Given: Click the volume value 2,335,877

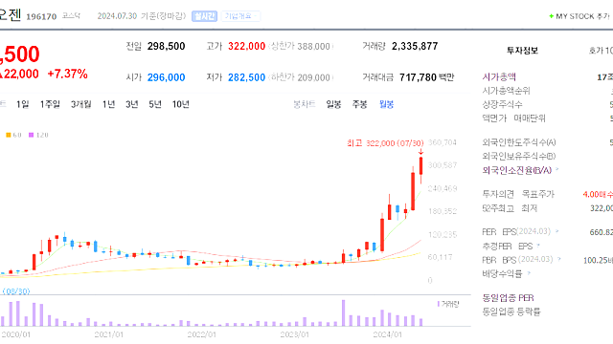Looking at the screenshot, I should point(415,46).
